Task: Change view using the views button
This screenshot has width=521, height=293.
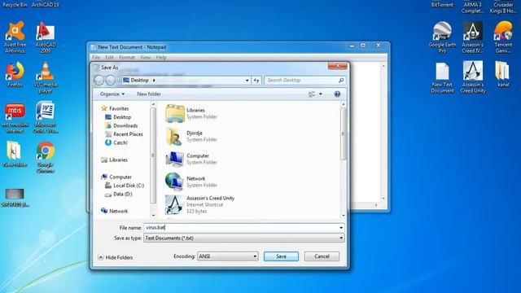Action: 312,94
